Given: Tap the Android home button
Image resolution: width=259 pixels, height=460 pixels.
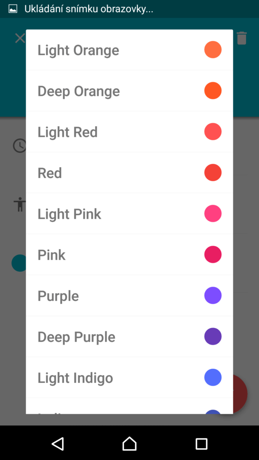Looking at the screenshot, I should tap(129, 443).
